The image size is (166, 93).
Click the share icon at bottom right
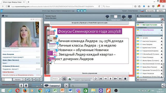click(163, 86)
